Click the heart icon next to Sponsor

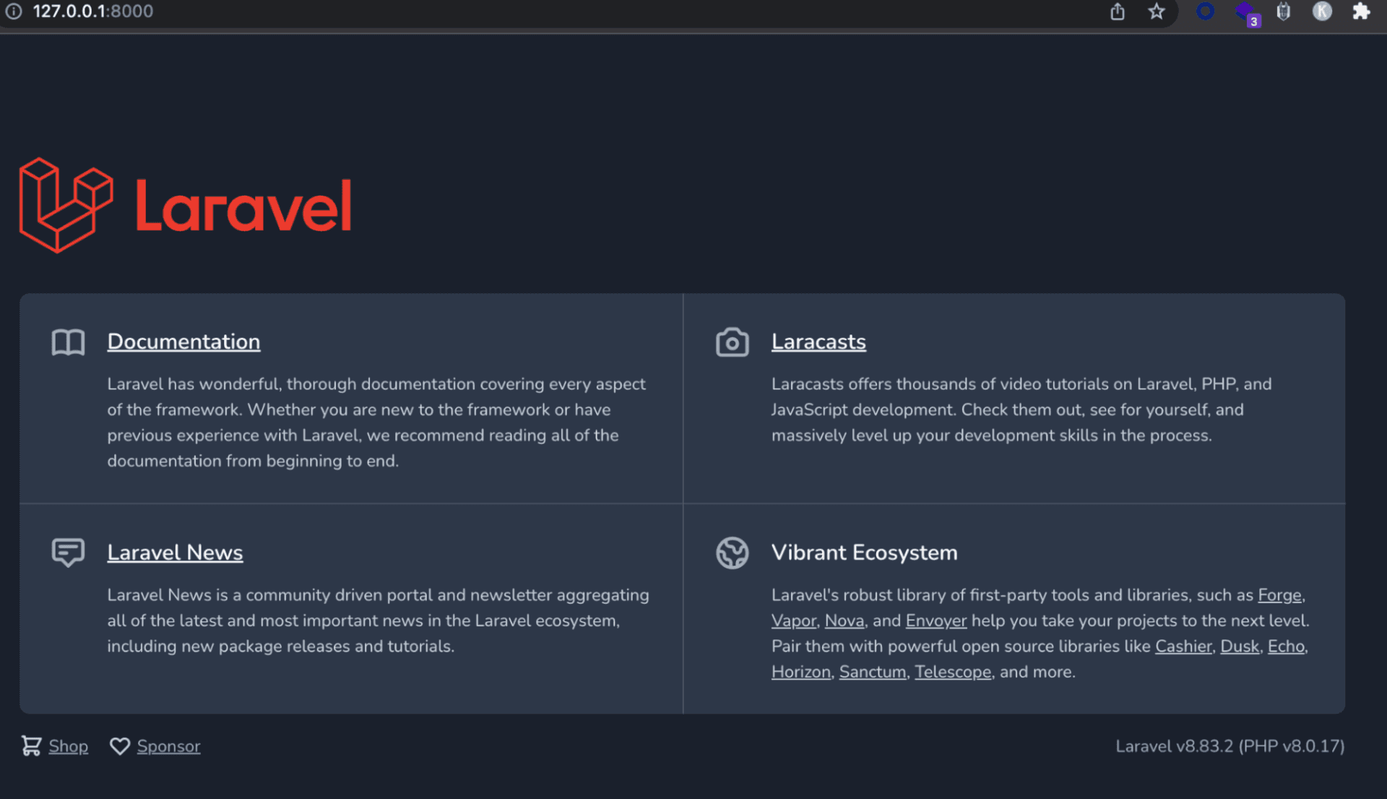tap(120, 746)
